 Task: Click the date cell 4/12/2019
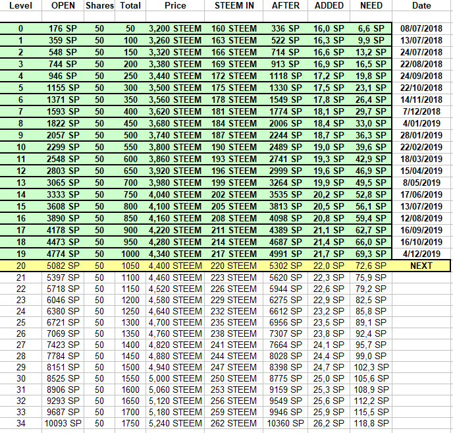[x=421, y=254]
